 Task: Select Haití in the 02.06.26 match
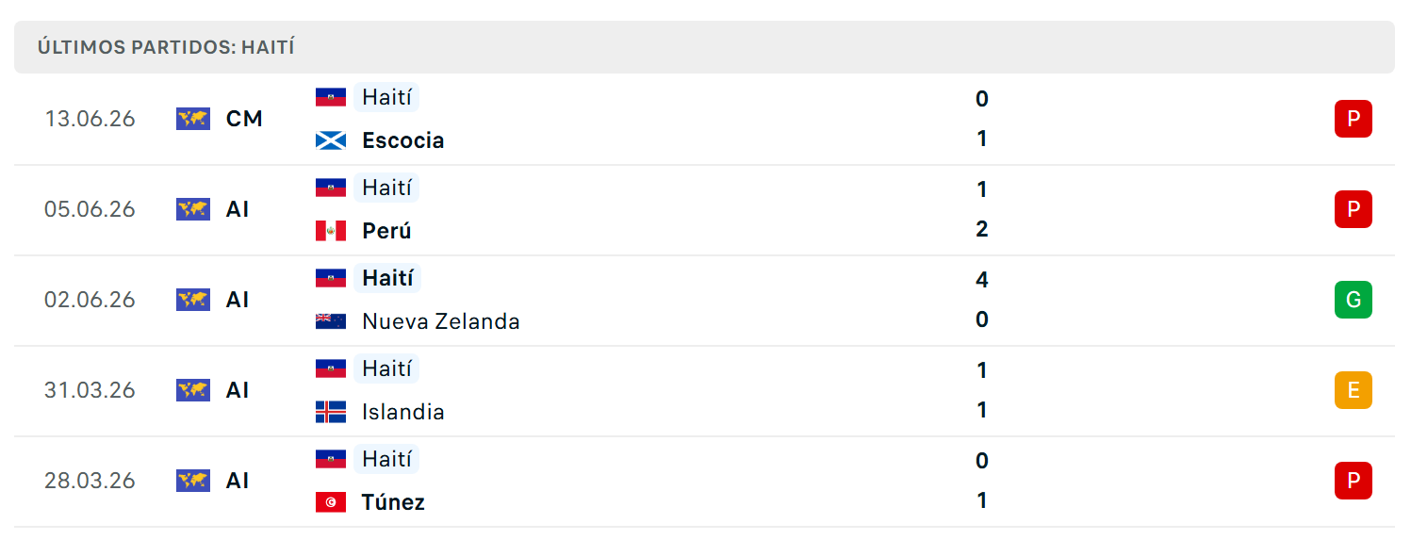pos(387,278)
